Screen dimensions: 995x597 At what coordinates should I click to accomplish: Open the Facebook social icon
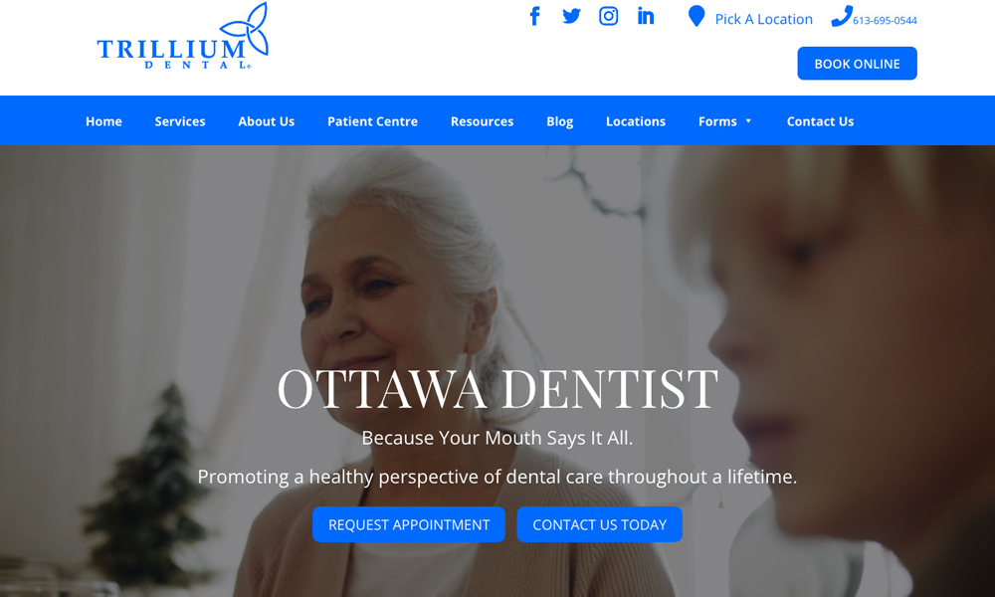point(535,16)
